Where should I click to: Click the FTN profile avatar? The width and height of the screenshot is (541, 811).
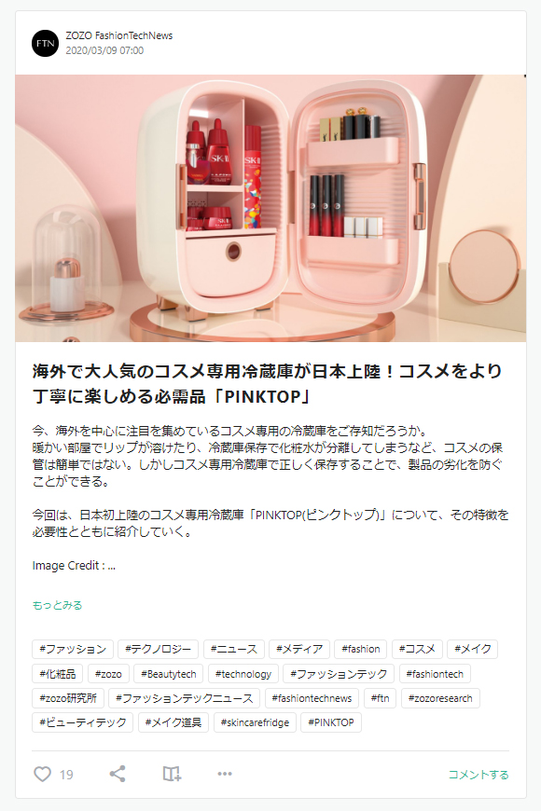point(45,44)
